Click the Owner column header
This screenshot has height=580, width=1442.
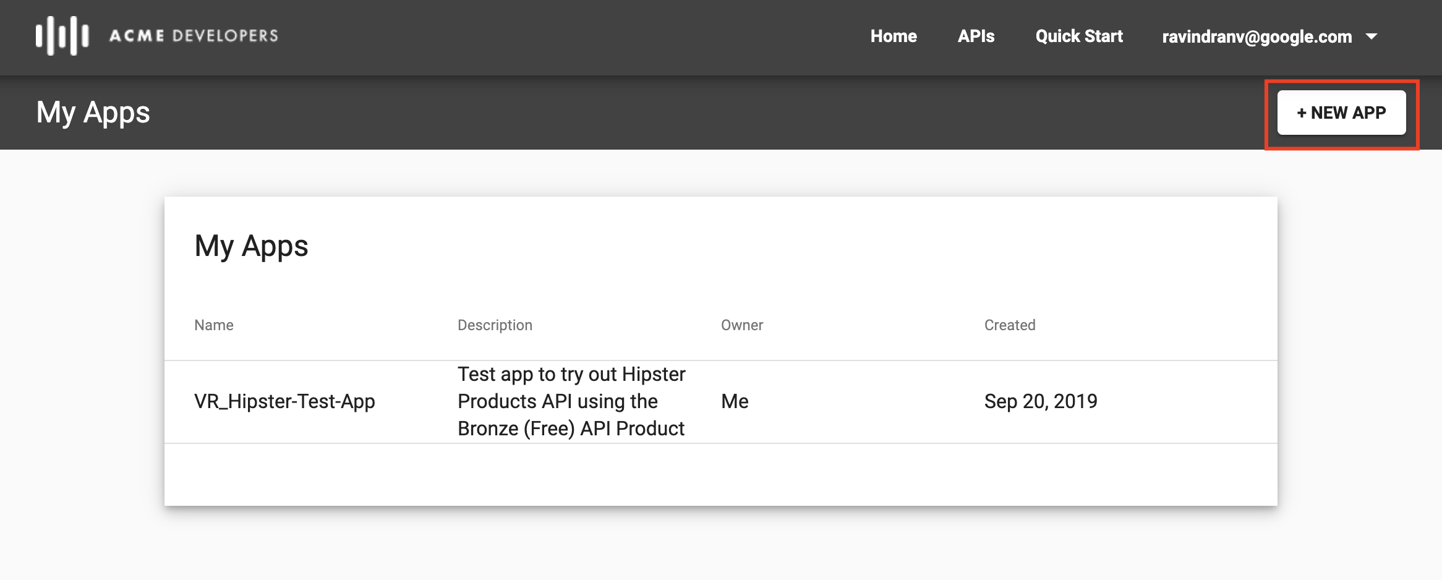[x=742, y=325]
